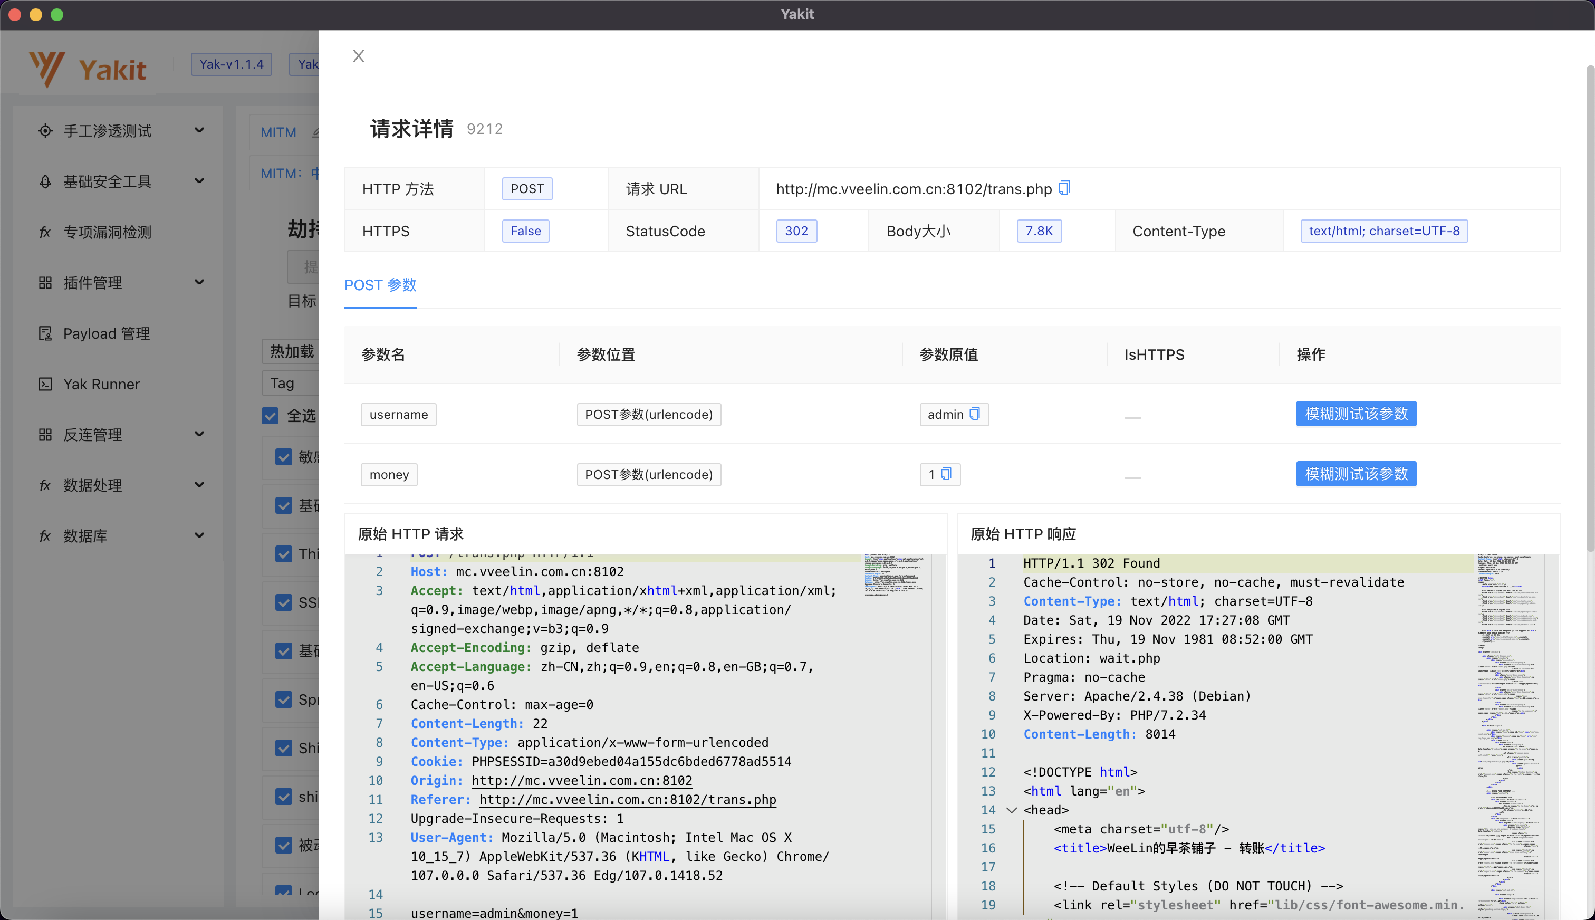Select the POST 参数 tab
The width and height of the screenshot is (1595, 920).
[380, 285]
